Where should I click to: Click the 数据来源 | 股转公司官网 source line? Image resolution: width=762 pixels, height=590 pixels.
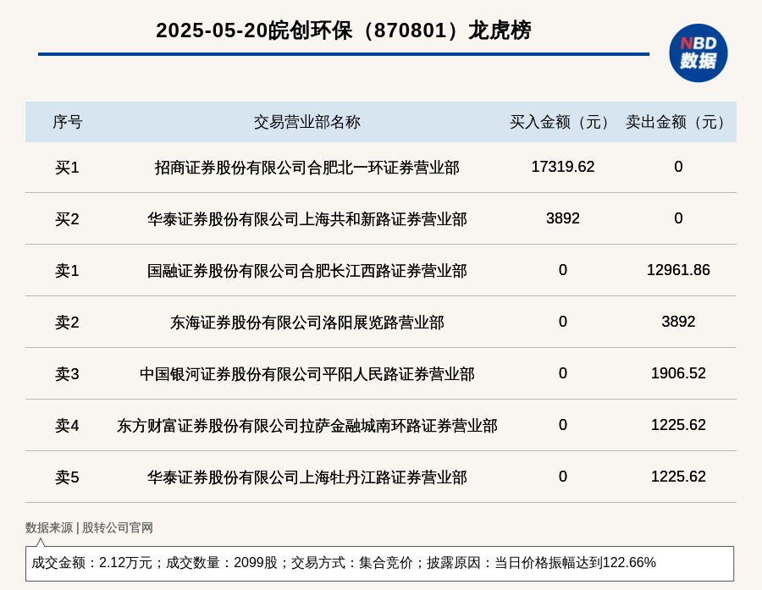pyautogui.click(x=89, y=528)
